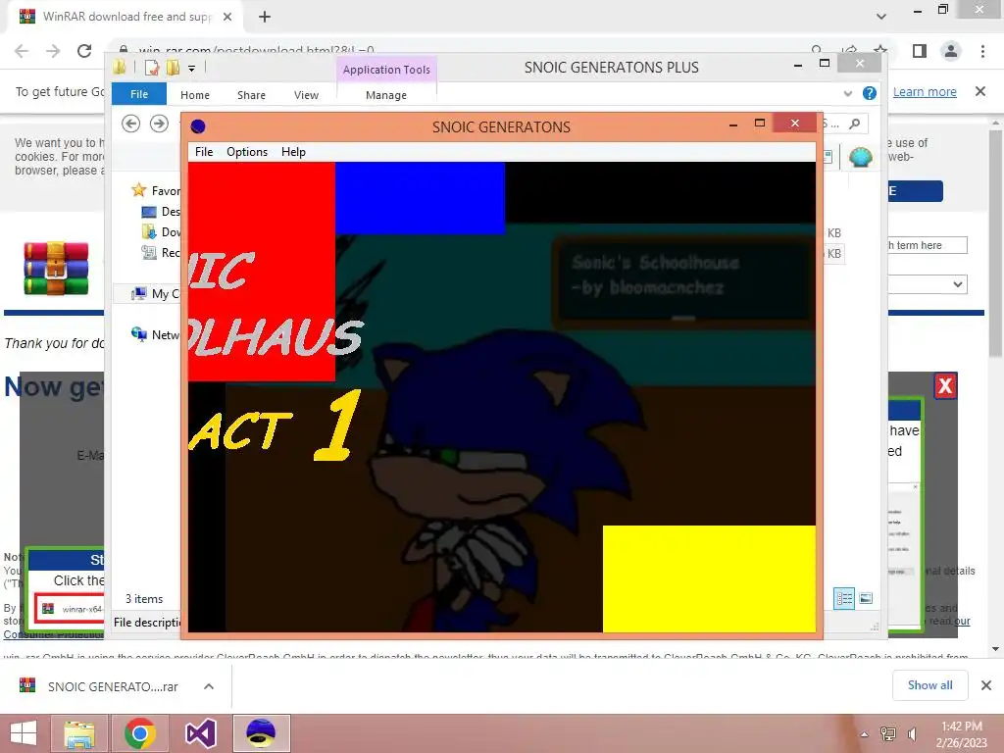Click the Explorer help question mark icon
The image size is (1004, 753).
coord(869,93)
